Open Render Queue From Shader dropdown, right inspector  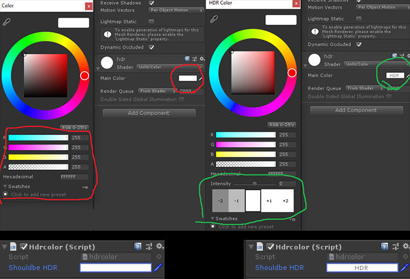tap(365, 89)
